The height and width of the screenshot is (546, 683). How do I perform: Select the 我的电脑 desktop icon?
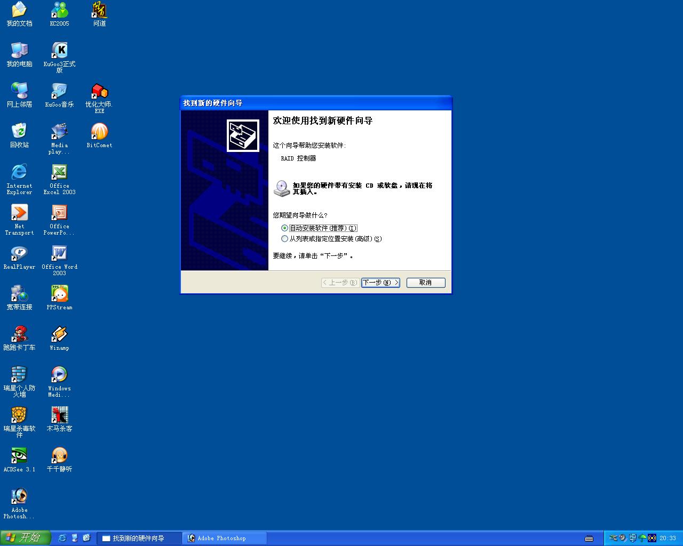pyautogui.click(x=19, y=55)
